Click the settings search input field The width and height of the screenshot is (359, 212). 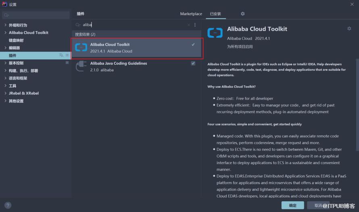tap(36, 15)
